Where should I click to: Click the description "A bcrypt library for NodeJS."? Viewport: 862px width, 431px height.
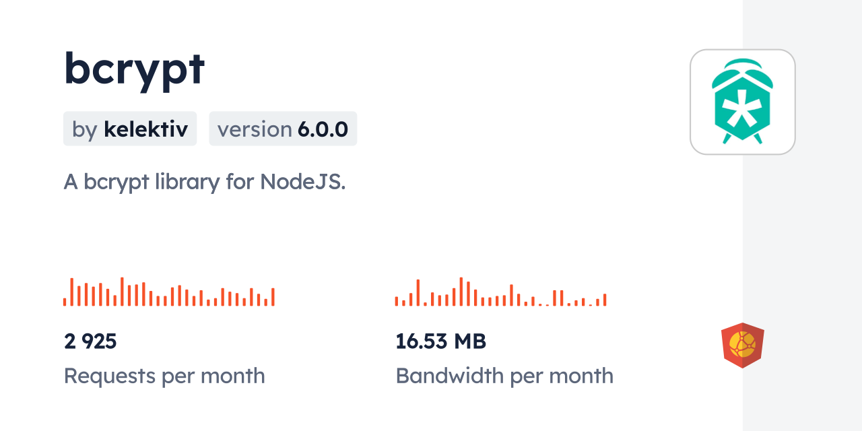204,182
